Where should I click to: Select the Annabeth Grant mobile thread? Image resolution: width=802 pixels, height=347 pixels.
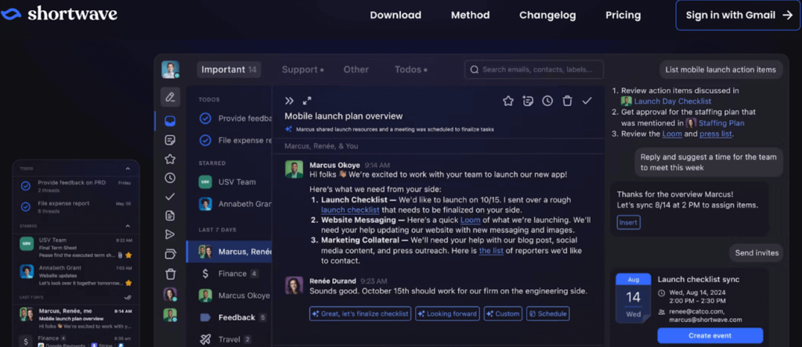(76, 274)
